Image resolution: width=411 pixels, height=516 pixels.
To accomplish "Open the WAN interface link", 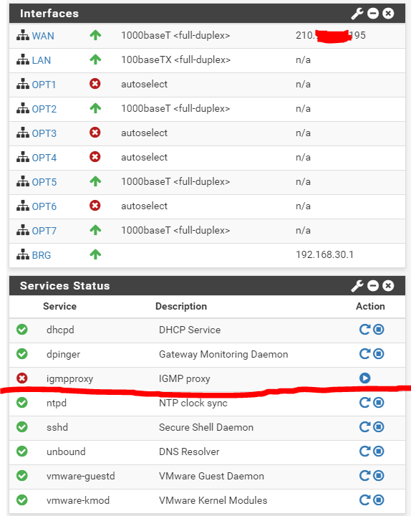I will pos(43,36).
